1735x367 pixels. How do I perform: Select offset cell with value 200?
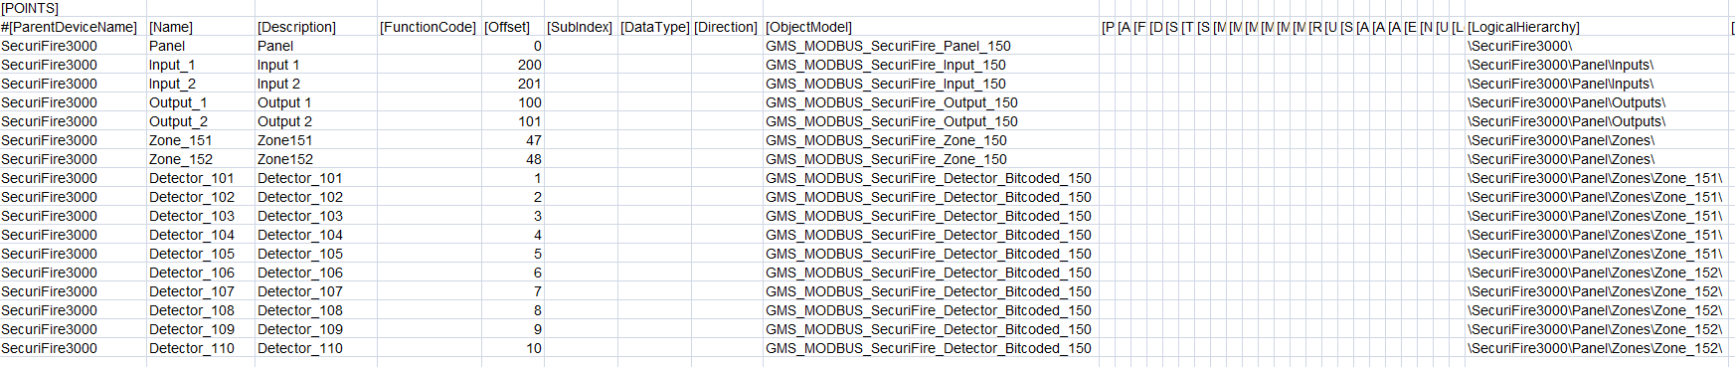(x=513, y=65)
